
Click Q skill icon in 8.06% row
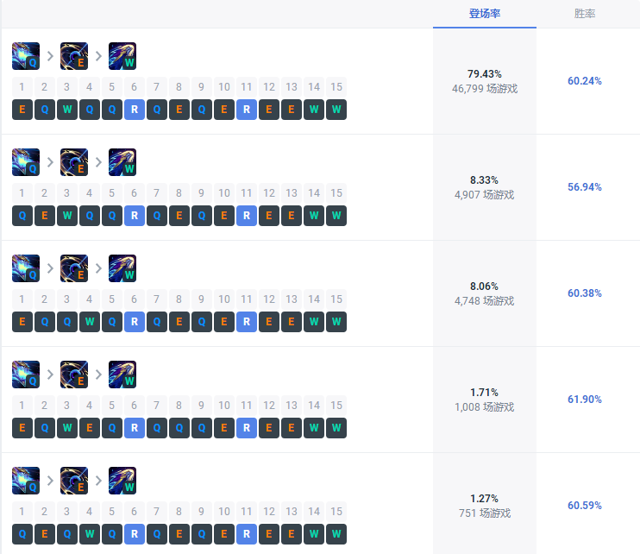coord(26,268)
